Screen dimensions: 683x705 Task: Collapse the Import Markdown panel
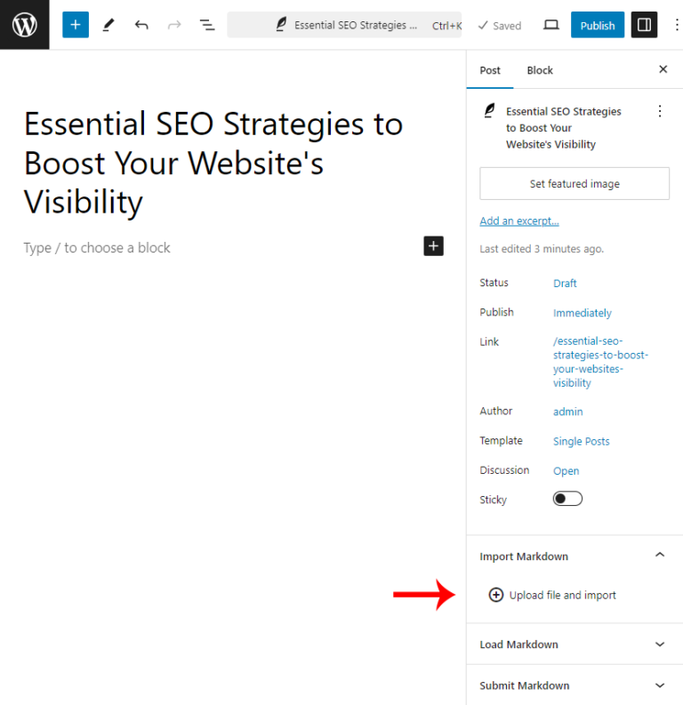(659, 556)
